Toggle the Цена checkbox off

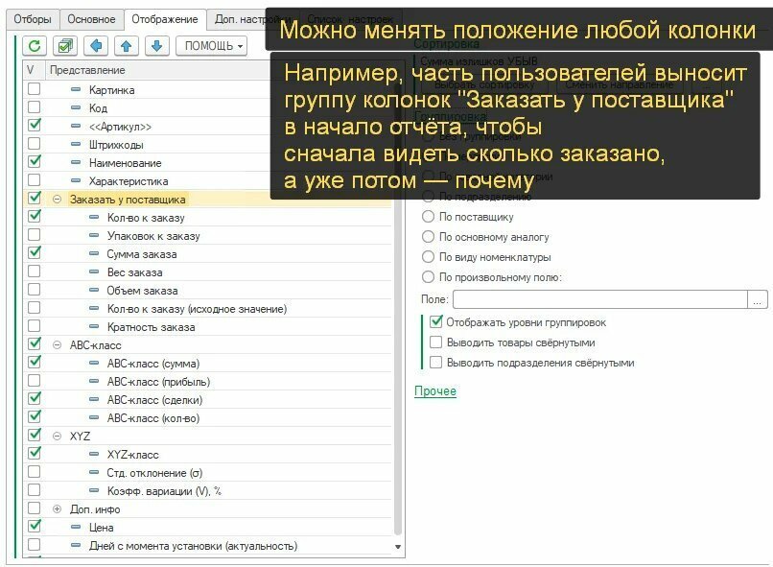click(34, 526)
